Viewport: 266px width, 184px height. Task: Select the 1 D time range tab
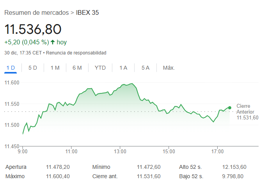pyautogui.click(x=11, y=68)
